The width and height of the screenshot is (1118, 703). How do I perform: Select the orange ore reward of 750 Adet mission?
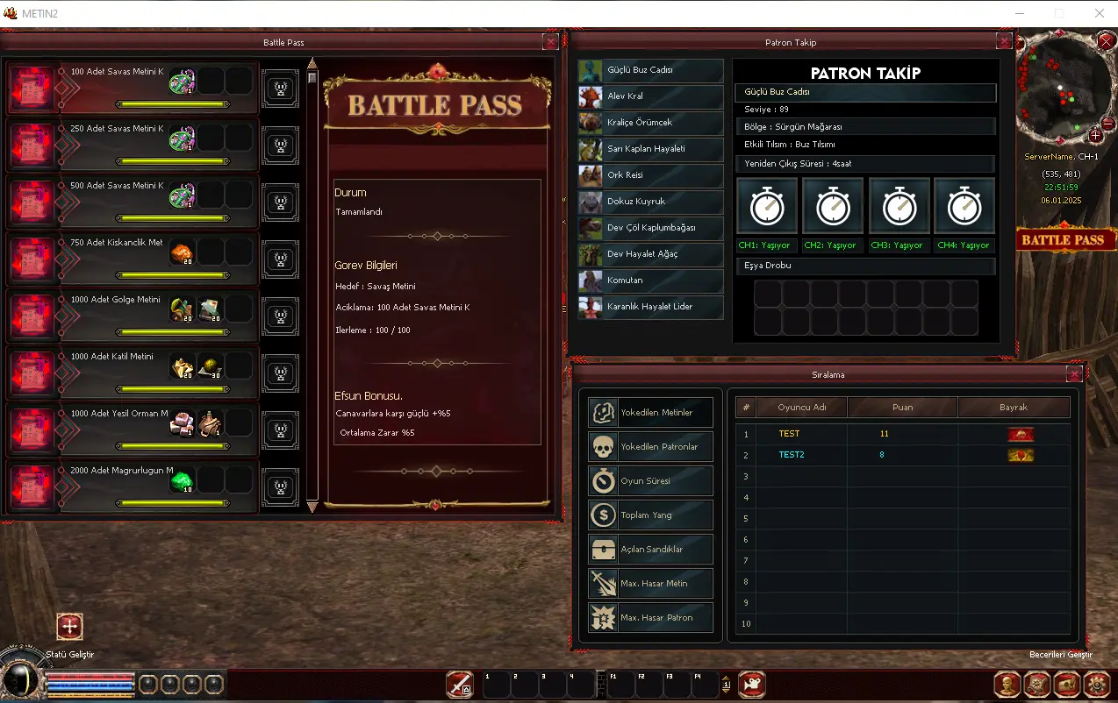coord(182,252)
